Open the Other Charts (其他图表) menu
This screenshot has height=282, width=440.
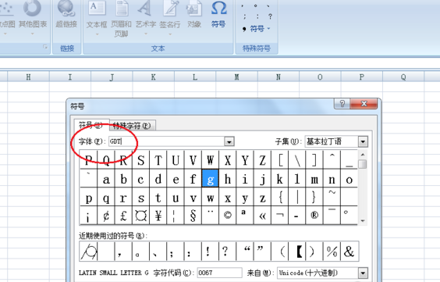click(33, 17)
